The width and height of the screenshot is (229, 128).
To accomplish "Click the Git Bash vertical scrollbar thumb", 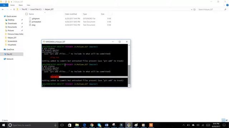I will click(x=129, y=74).
